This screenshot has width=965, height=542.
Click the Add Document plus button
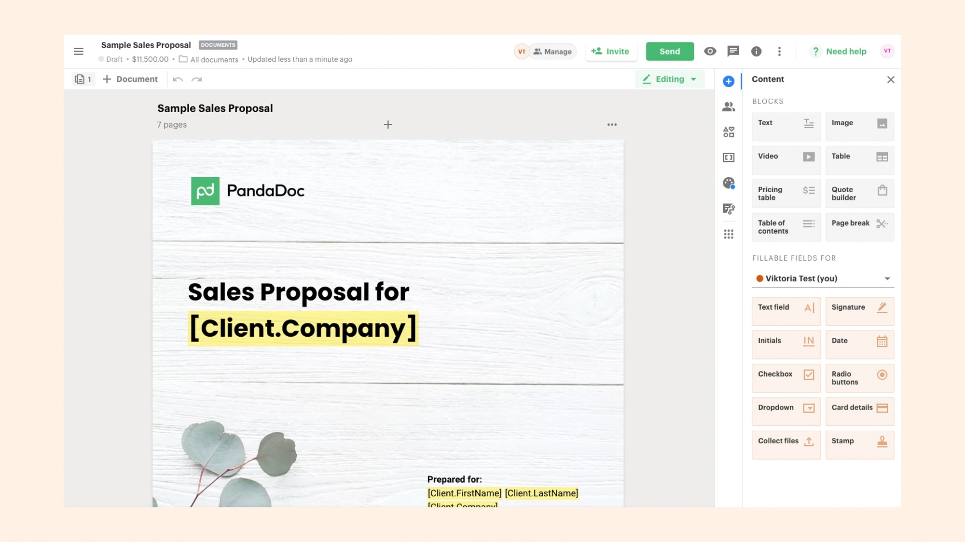click(x=106, y=79)
